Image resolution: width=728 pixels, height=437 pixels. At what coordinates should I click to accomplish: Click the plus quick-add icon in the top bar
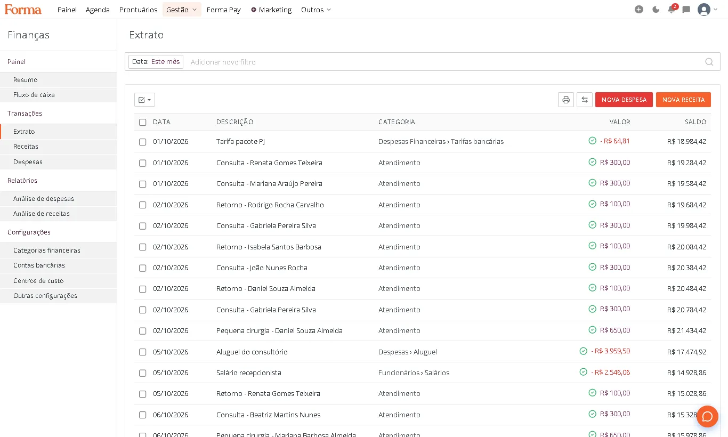pos(639,10)
